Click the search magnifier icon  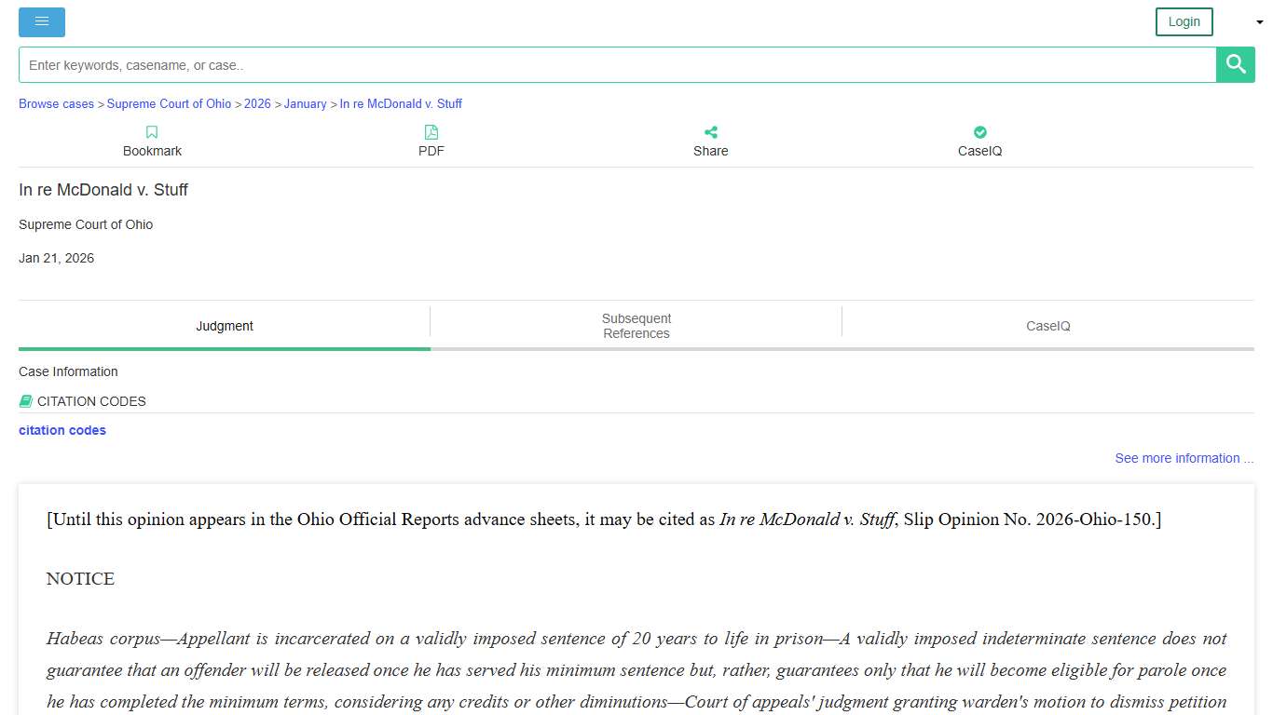pyautogui.click(x=1235, y=64)
